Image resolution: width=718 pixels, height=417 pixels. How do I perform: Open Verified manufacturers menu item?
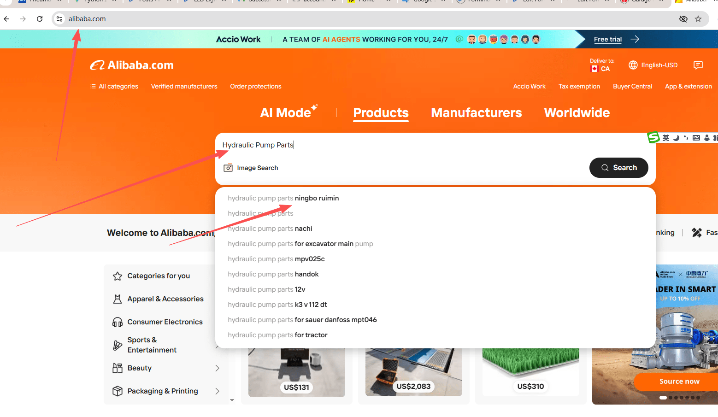point(184,86)
